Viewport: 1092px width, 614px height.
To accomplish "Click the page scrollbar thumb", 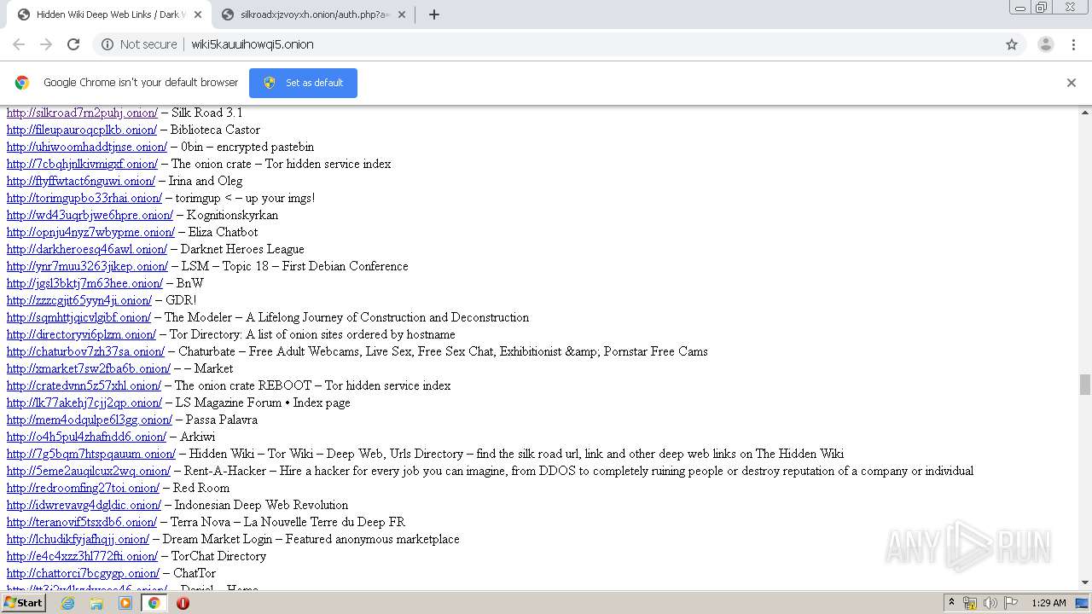I will pos(1085,385).
